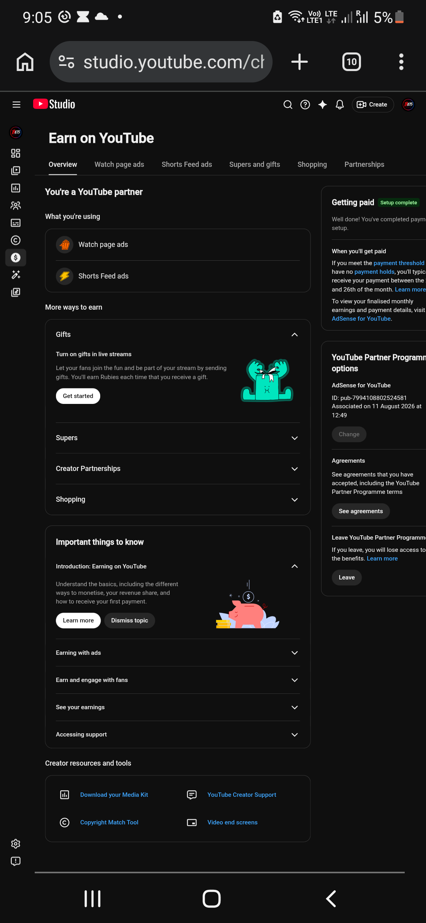Expand the Creator Partnerships section
The height and width of the screenshot is (923, 426).
295,469
